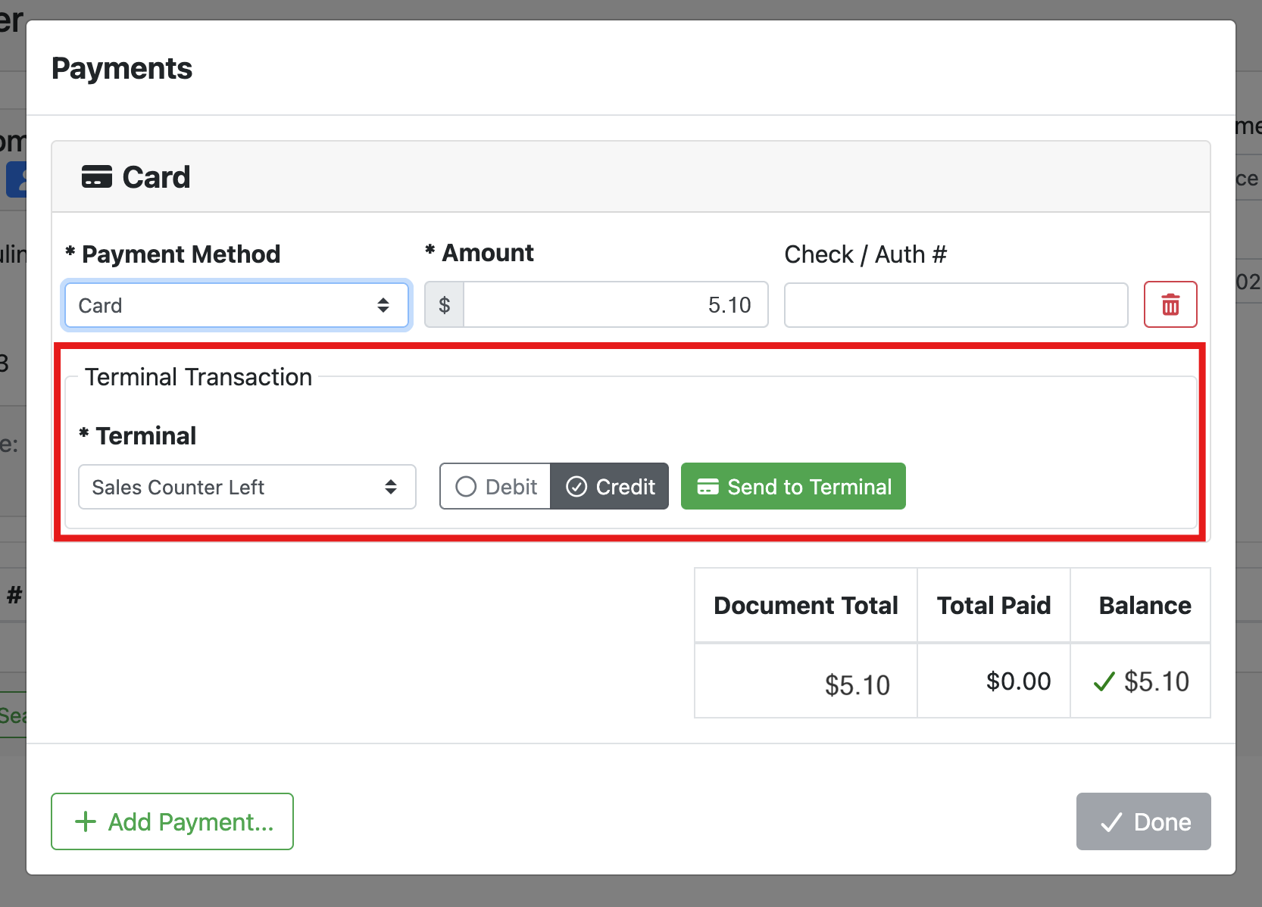
Task: Click the dollar sign prefix of Amount
Action: 445,305
